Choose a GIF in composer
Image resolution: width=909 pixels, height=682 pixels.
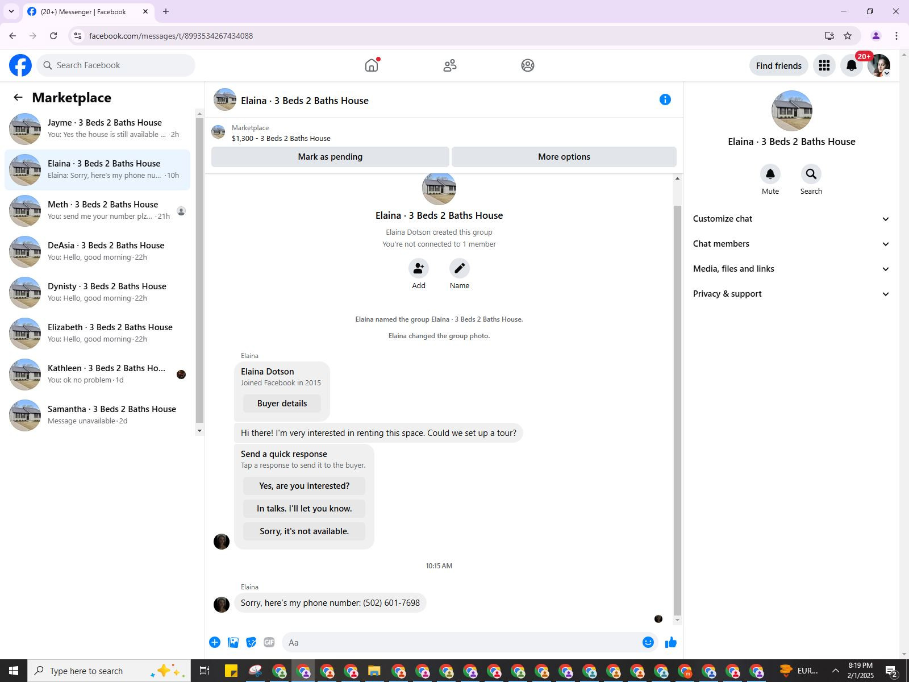[269, 642]
